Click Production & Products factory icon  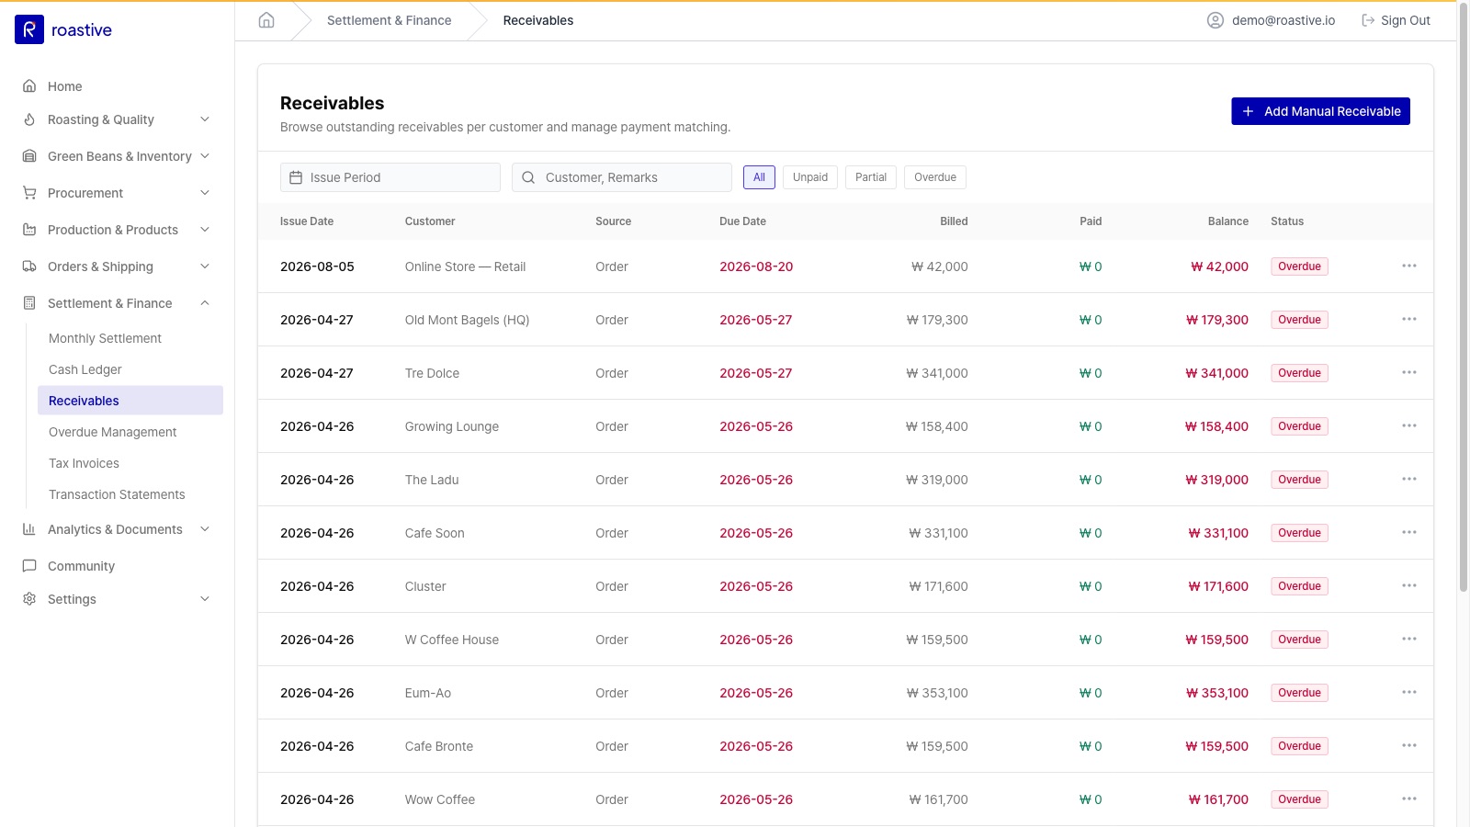click(29, 230)
